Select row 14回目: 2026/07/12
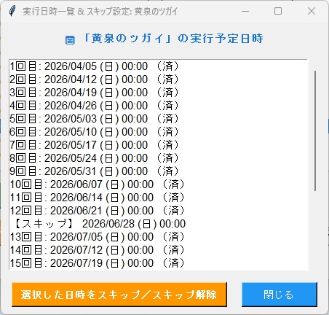329x315 pixels. [158, 250]
